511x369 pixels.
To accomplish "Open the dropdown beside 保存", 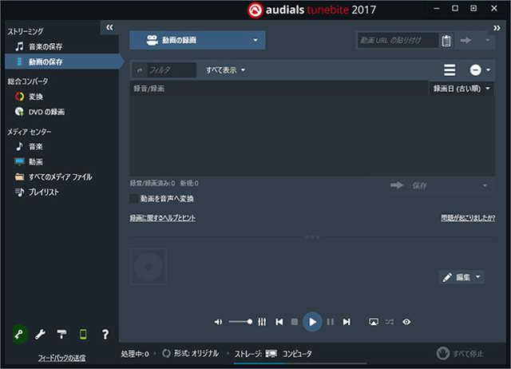I will click(x=485, y=185).
